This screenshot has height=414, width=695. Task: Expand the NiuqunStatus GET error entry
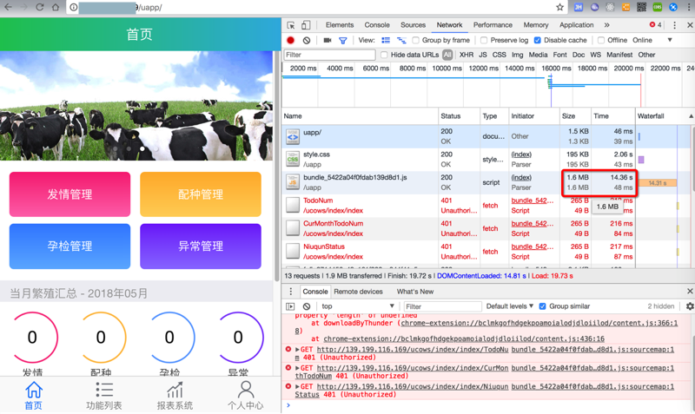[297, 387]
